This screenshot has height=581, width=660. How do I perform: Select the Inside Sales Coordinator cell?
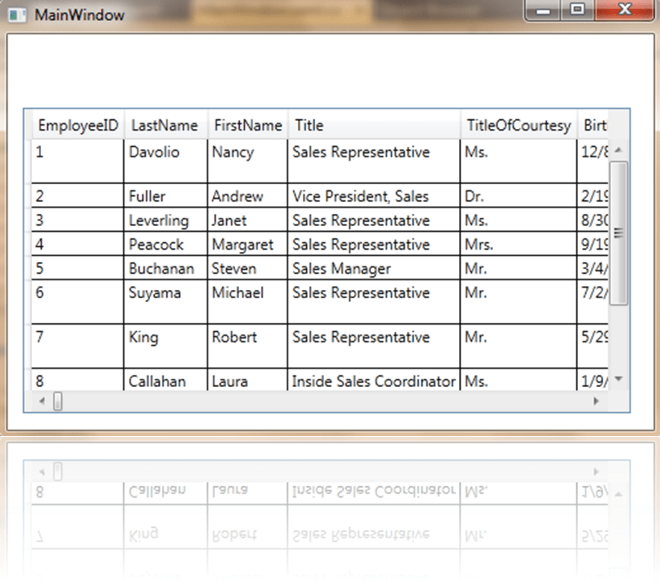(x=373, y=381)
